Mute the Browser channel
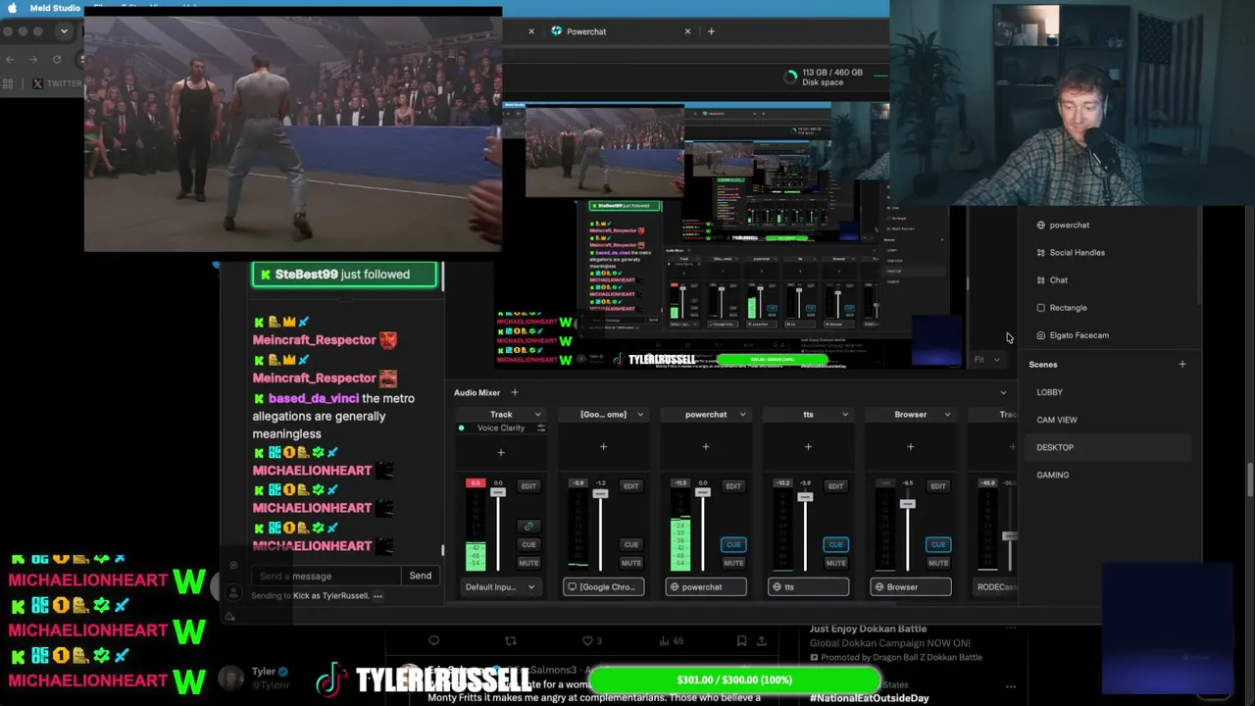Image resolution: width=1255 pixels, height=706 pixels. pyautogui.click(x=938, y=563)
